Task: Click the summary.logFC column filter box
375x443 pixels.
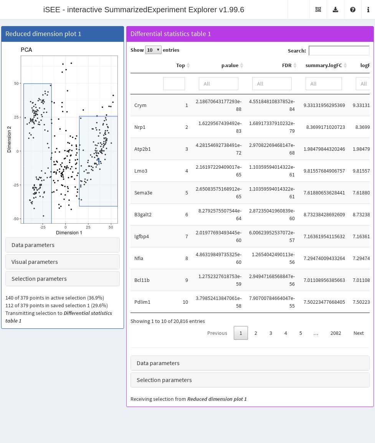Action: tap(324, 84)
